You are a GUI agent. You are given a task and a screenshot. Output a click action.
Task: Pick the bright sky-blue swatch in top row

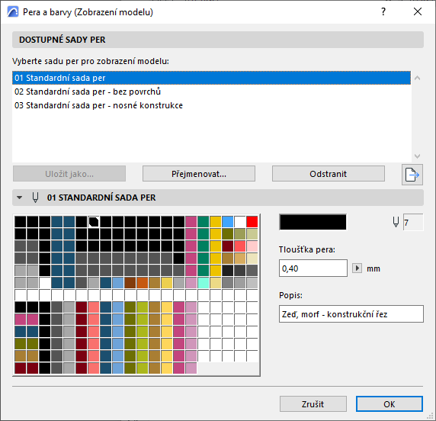[228, 222]
